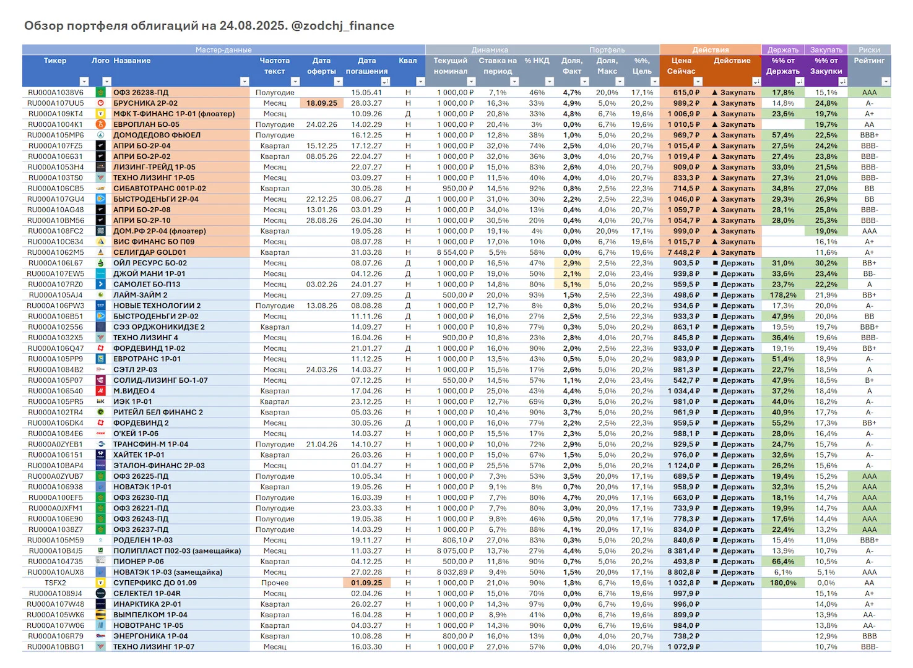Image resolution: width=913 pixels, height=668 pixels.
Task: Select the Мастер-данные group header
Action: pyautogui.click(x=223, y=49)
